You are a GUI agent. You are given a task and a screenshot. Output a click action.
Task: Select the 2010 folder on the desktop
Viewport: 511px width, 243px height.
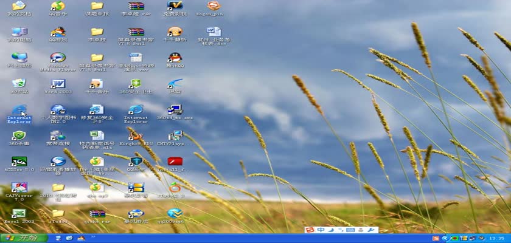[58, 192]
